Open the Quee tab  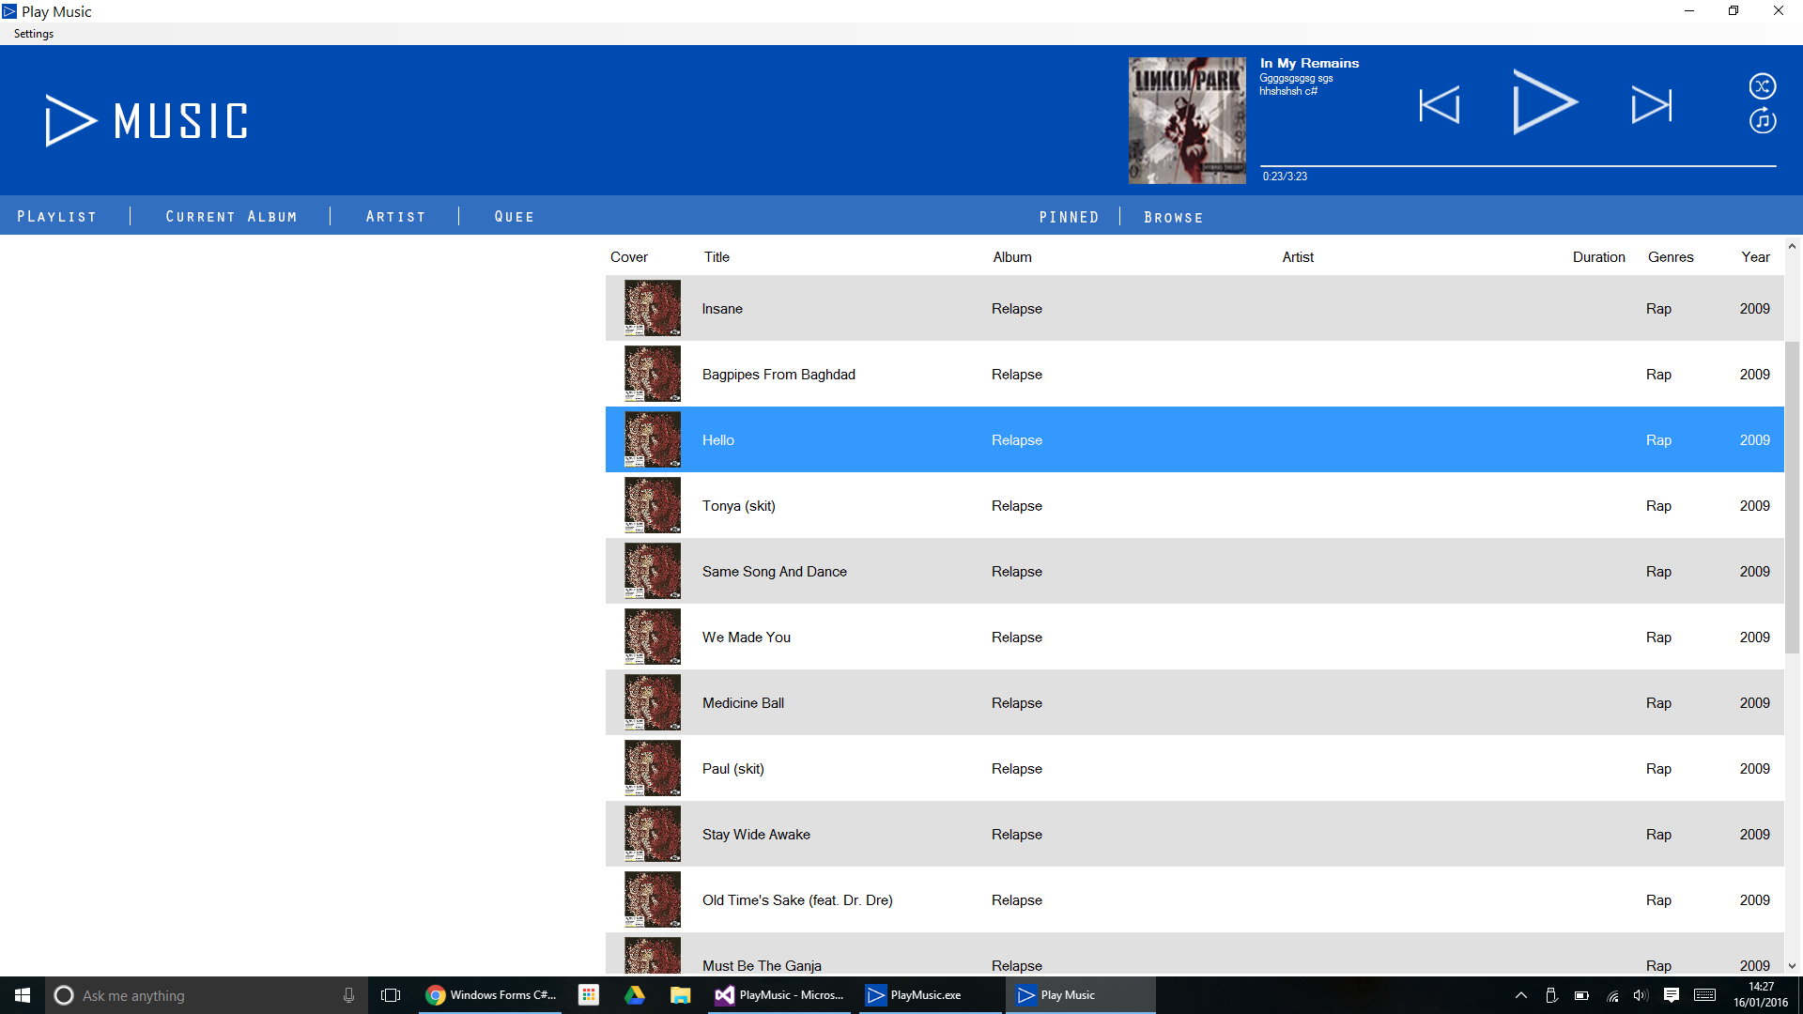tap(515, 217)
